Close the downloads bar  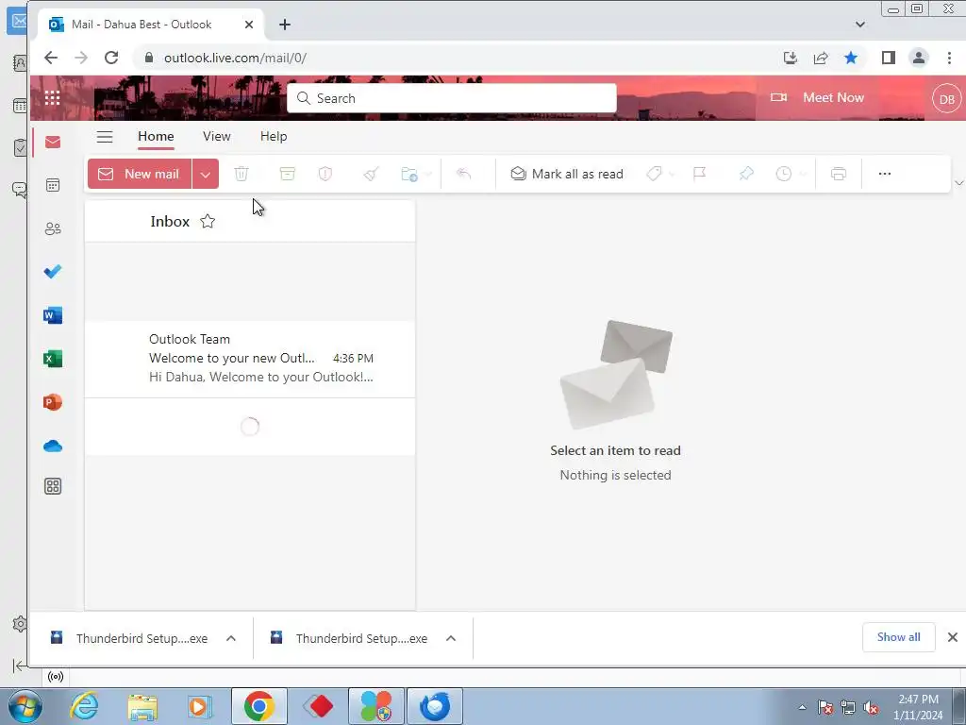click(953, 637)
